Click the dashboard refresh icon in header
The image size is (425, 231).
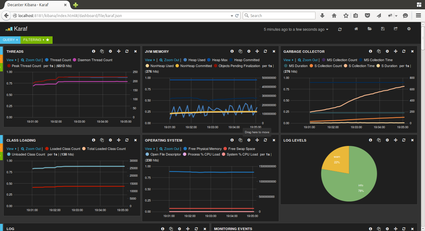tap(340, 29)
